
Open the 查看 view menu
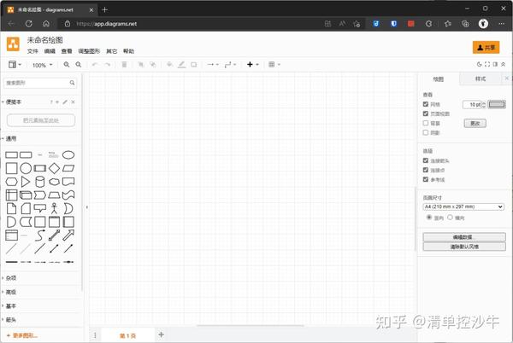pos(67,51)
